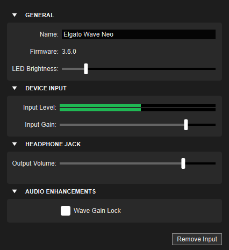Collapse the AUDIO ENHANCEMENTS section triangle
The width and height of the screenshot is (229, 250).
pos(15,191)
